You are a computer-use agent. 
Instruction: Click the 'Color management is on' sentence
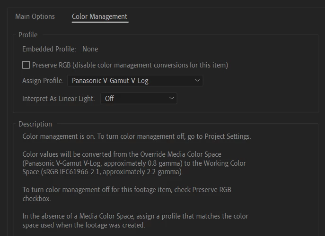click(137, 136)
